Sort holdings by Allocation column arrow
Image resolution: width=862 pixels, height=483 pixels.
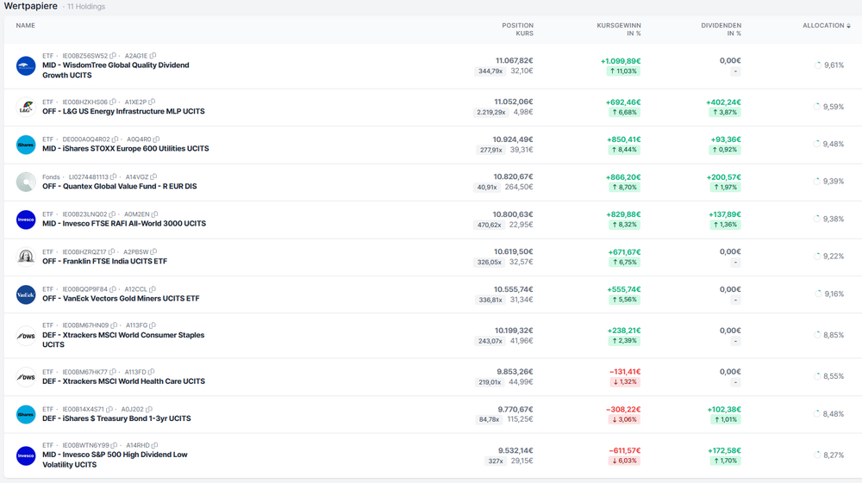pos(849,26)
